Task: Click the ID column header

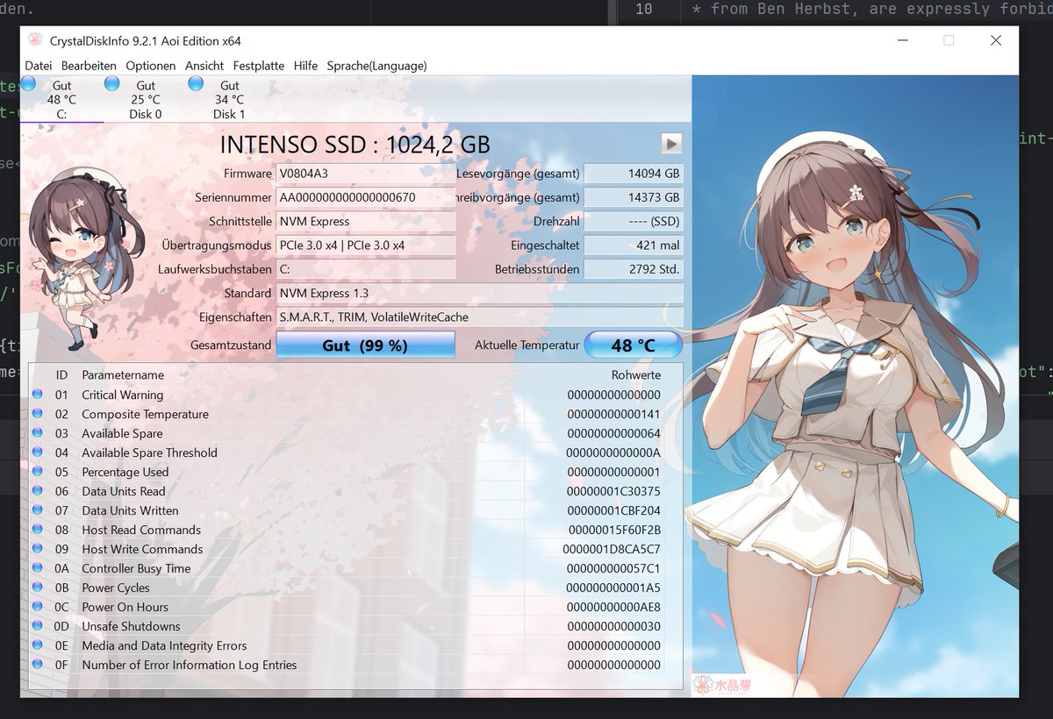Action: click(61, 374)
